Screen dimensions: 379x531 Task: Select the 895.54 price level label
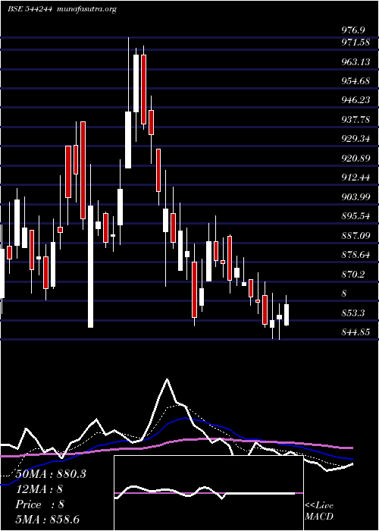[356, 215]
